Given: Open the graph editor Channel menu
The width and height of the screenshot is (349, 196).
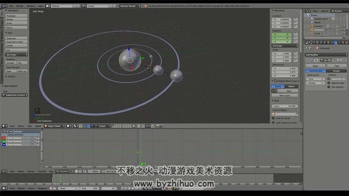Looking at the screenshot, I should pos(41,171).
